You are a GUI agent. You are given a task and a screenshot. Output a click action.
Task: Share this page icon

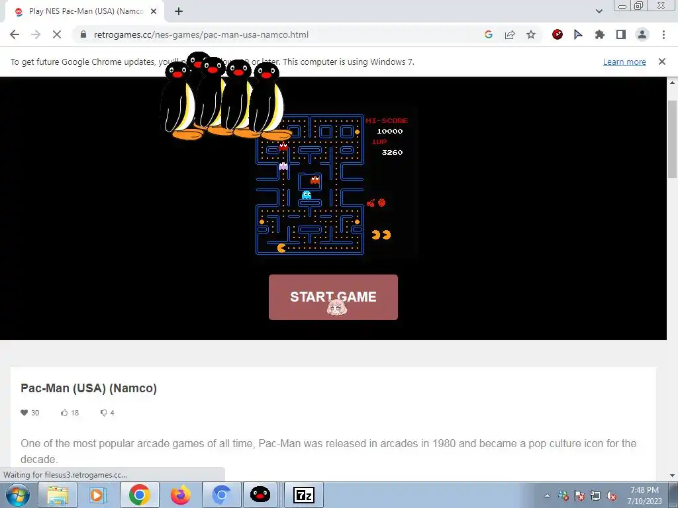[510, 34]
